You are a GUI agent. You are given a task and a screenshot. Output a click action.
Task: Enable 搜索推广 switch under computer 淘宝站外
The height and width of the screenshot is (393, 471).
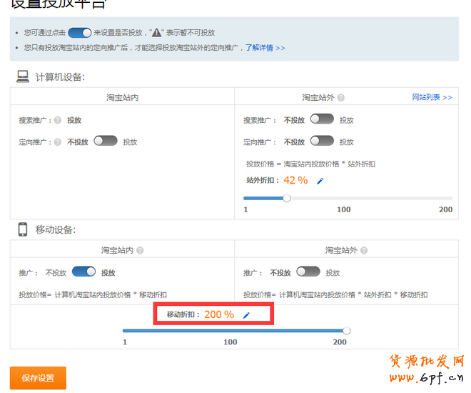[322, 120]
